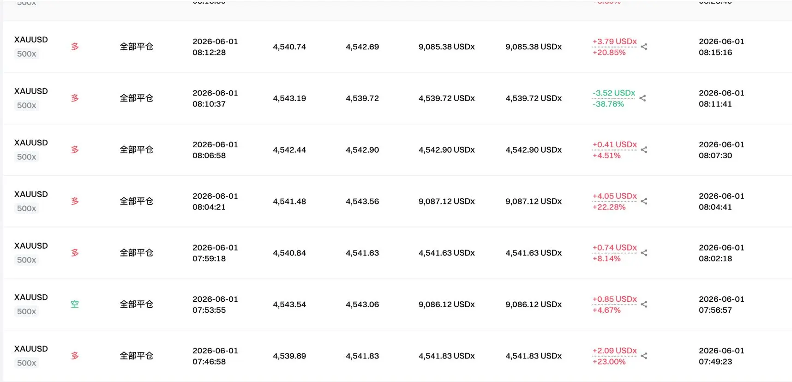792x382 pixels.
Task: Click the 多 long label on the 08:04:21 trade
Action: point(75,201)
